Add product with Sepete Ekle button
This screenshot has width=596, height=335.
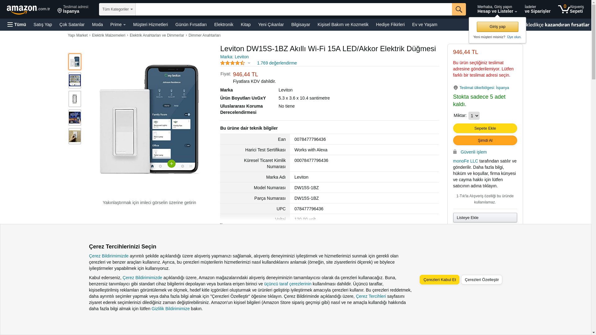485,128
